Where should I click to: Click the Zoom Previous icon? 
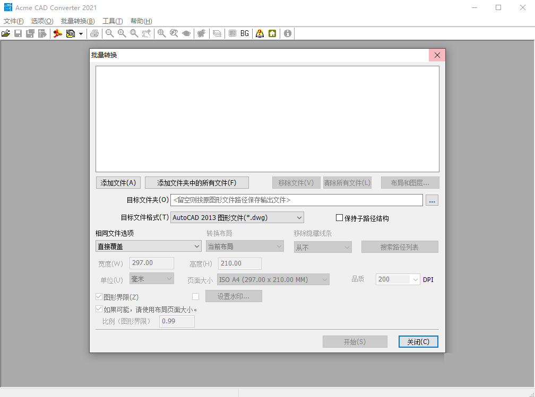tap(174, 33)
